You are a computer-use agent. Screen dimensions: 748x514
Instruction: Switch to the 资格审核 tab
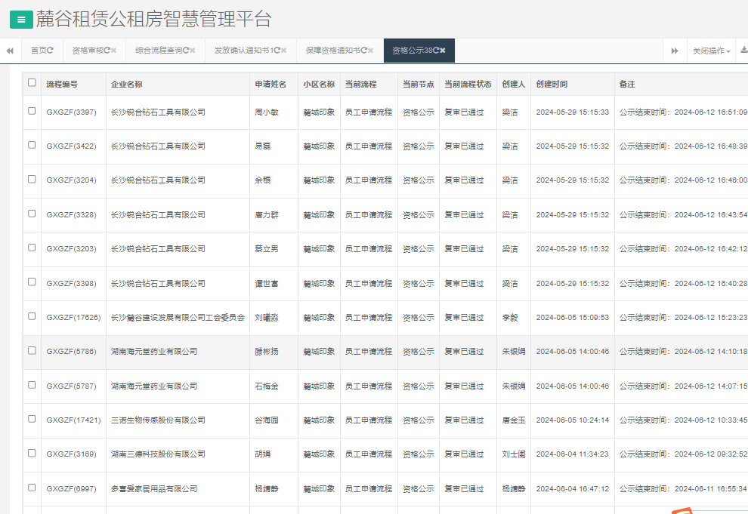[x=89, y=51]
